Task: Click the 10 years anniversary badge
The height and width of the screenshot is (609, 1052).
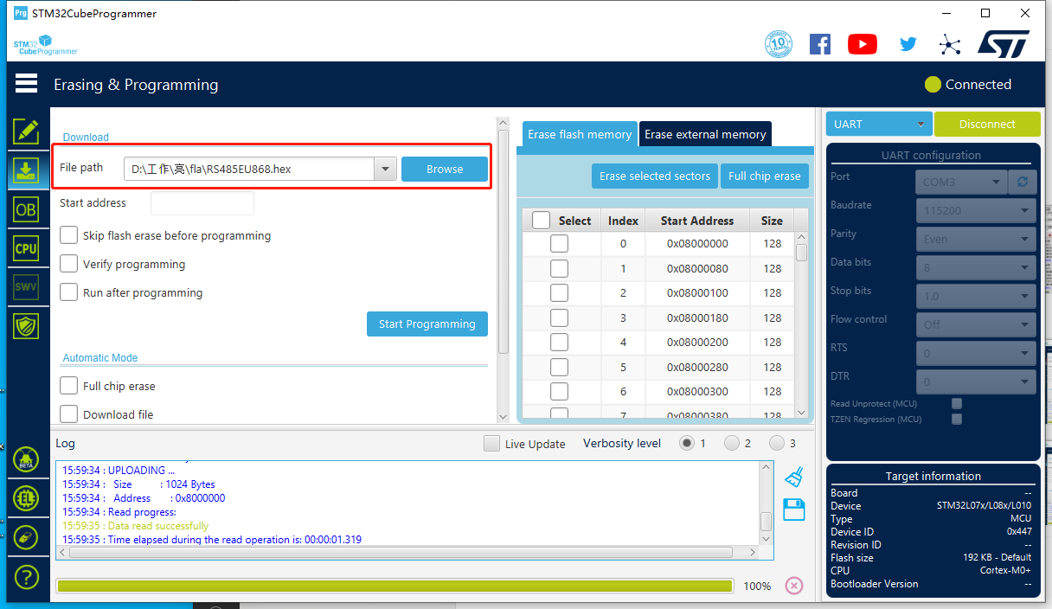Action: [779, 44]
